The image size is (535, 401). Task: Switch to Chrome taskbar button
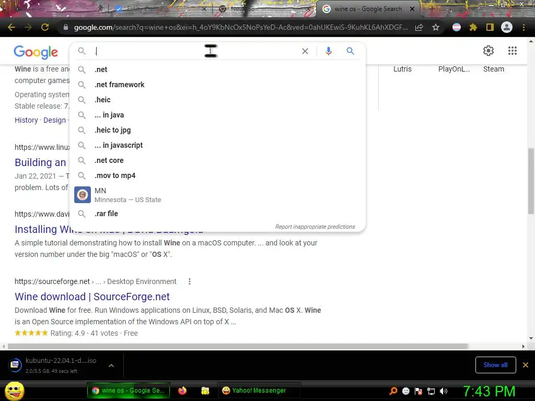point(129,391)
